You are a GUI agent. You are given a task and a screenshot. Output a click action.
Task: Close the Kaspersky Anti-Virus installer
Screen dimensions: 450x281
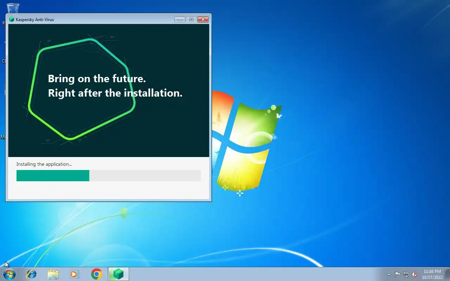click(203, 20)
